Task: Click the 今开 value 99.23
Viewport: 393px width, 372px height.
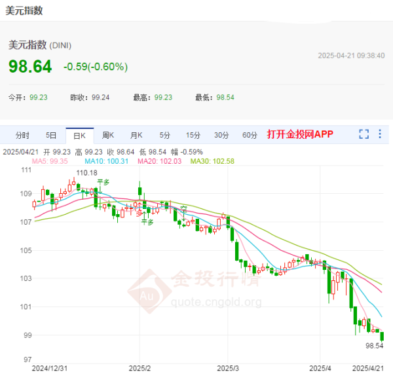Action: click(x=39, y=98)
